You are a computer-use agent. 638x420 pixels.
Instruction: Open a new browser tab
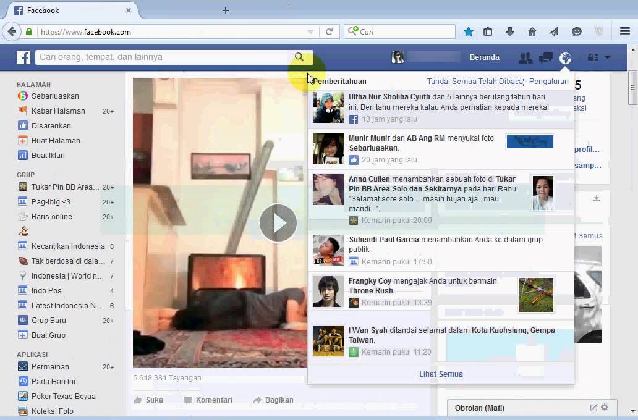click(x=226, y=10)
